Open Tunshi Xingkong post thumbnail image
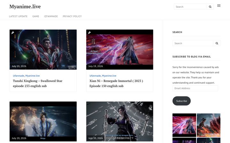The width and height of the screenshot is (230, 143). pyautogui.click(x=43, y=50)
